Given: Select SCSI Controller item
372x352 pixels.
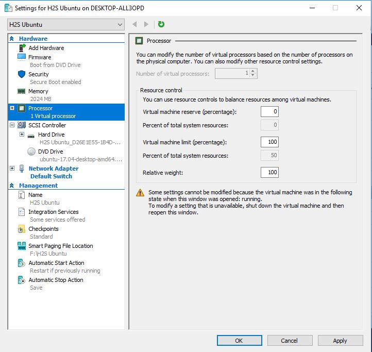Looking at the screenshot, I should pos(47,125).
